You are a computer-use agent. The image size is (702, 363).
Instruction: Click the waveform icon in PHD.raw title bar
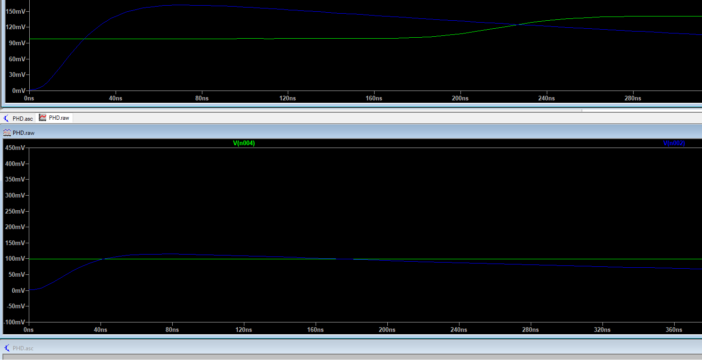click(7, 133)
